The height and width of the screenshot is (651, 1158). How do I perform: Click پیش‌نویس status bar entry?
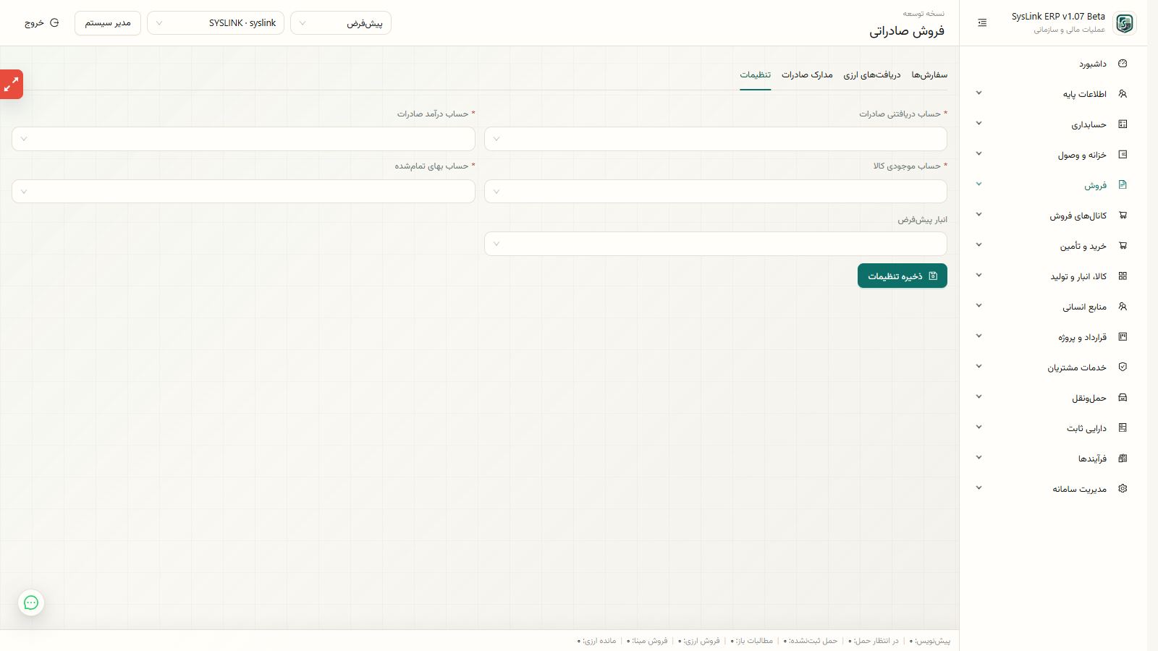(x=930, y=641)
